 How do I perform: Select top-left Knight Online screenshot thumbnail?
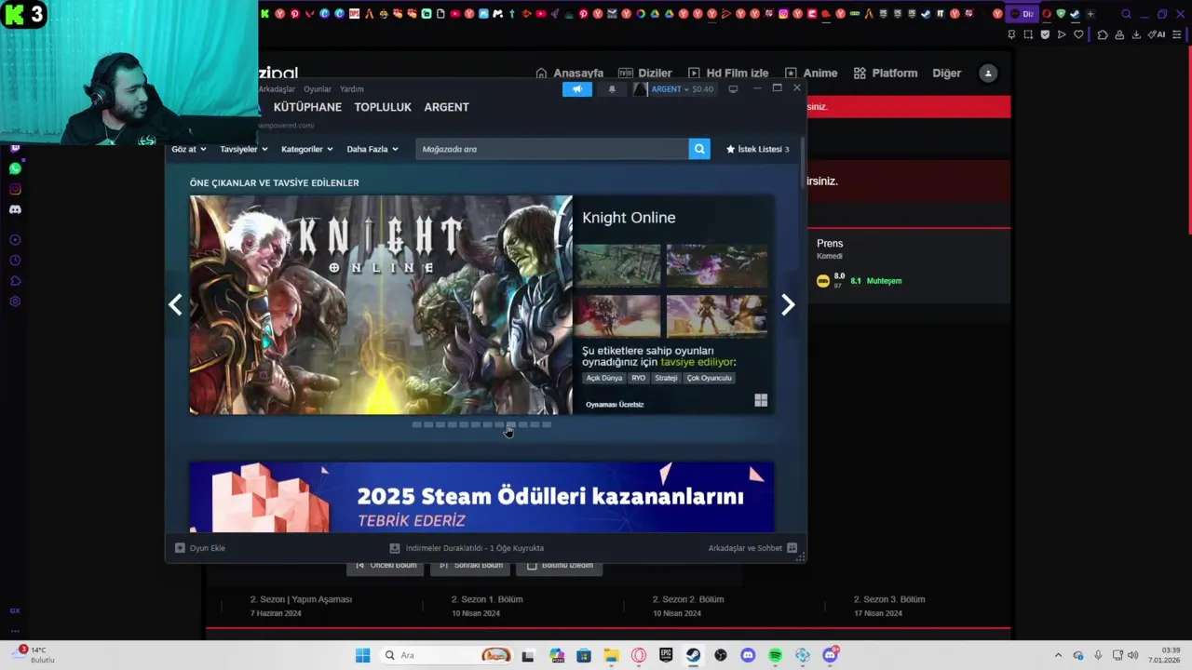(x=617, y=265)
